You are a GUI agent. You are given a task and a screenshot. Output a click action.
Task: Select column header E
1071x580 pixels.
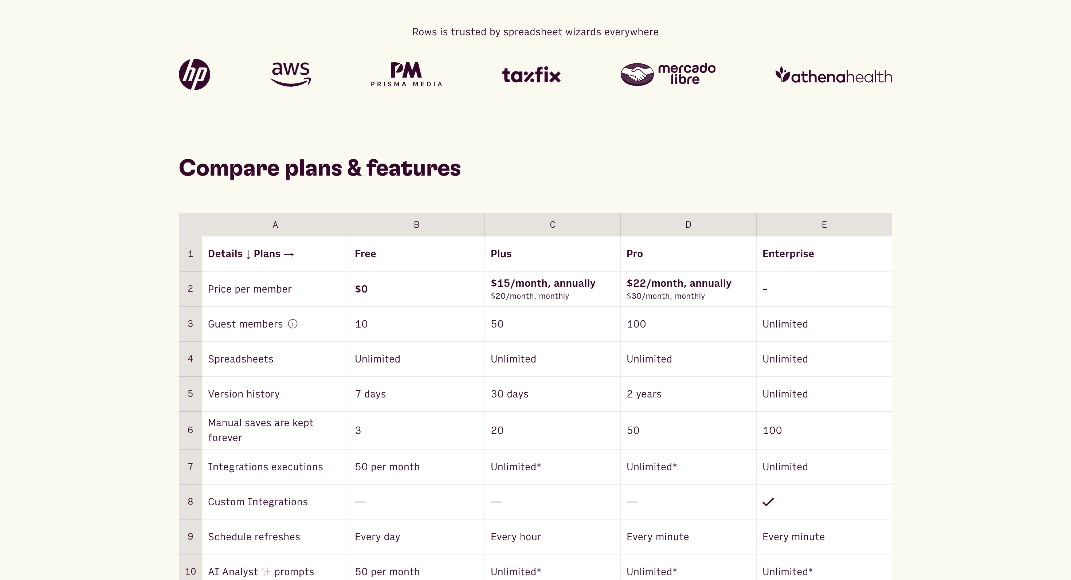pyautogui.click(x=824, y=225)
